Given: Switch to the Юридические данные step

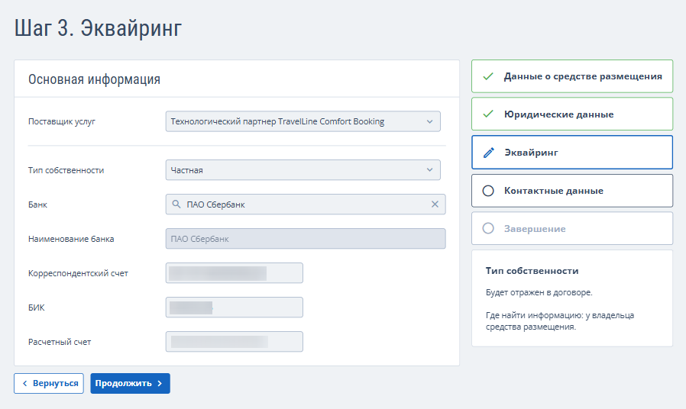Looking at the screenshot, I should point(558,114).
